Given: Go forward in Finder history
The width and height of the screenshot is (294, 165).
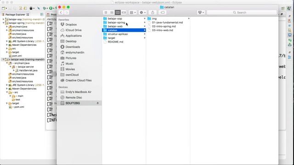Looking at the screenshot, I should tap(67, 12).
